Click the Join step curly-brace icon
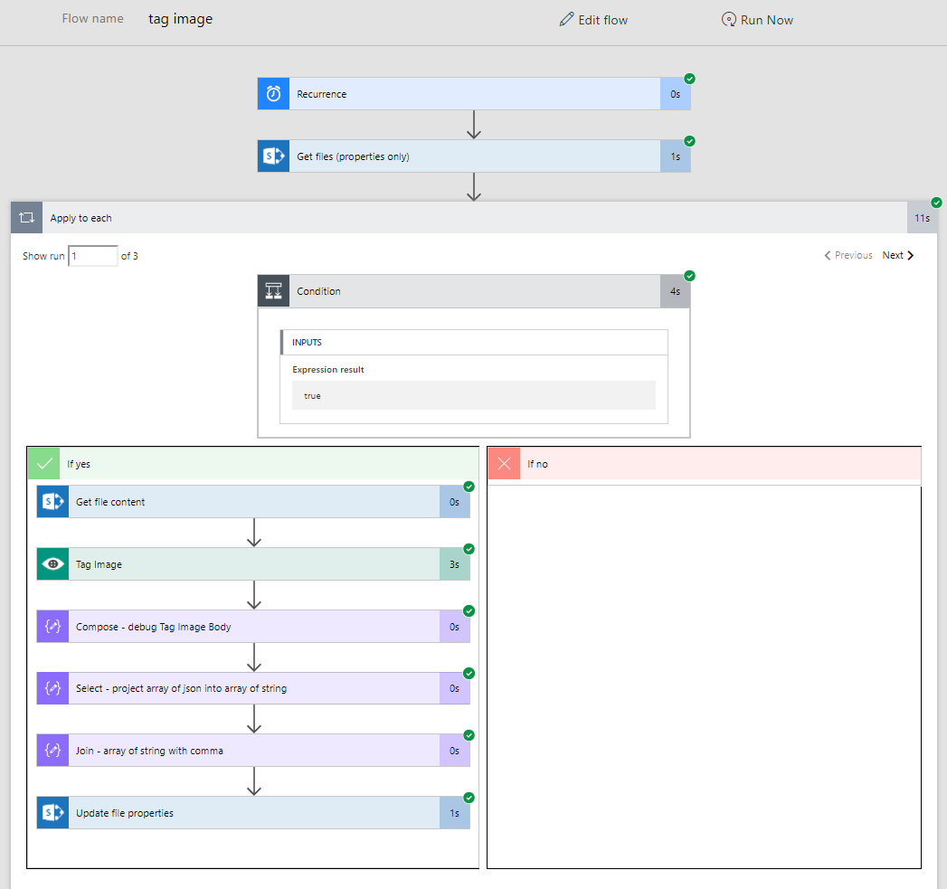The height and width of the screenshot is (889, 947). click(x=52, y=751)
